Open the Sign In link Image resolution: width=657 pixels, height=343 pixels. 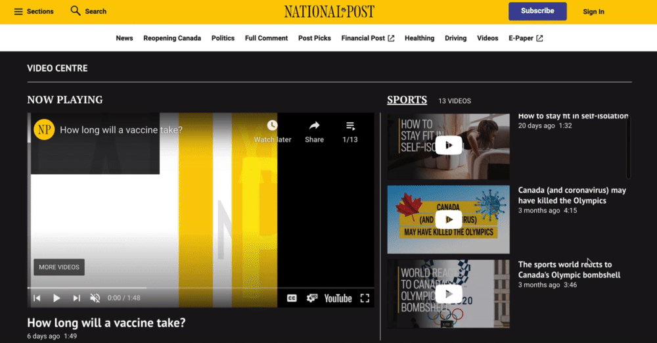tap(593, 12)
